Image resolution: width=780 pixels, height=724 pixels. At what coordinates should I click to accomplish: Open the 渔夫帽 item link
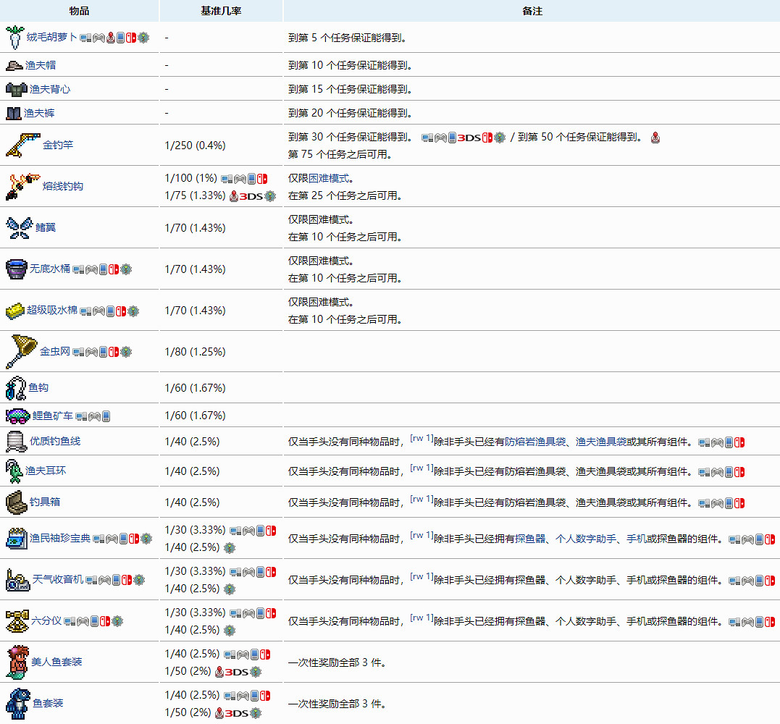pyautogui.click(x=41, y=65)
